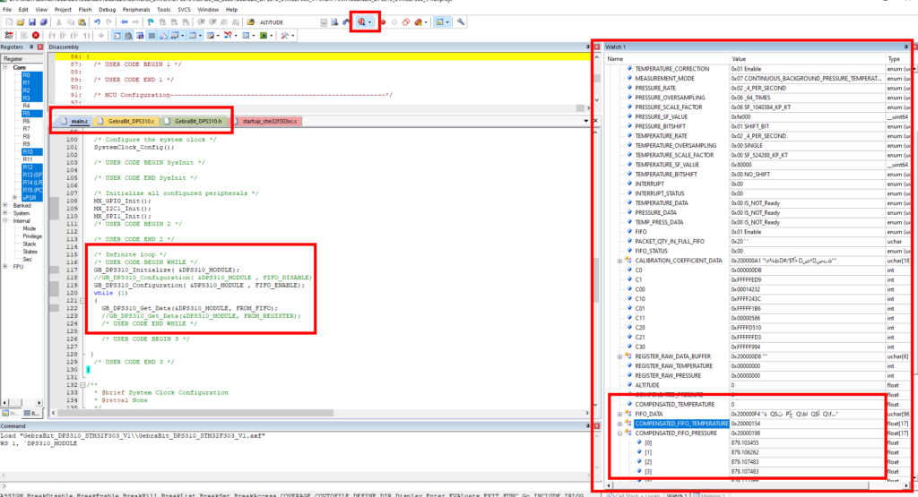Click the red Stop execution icon
This screenshot has height=497, width=918.
pos(36,36)
